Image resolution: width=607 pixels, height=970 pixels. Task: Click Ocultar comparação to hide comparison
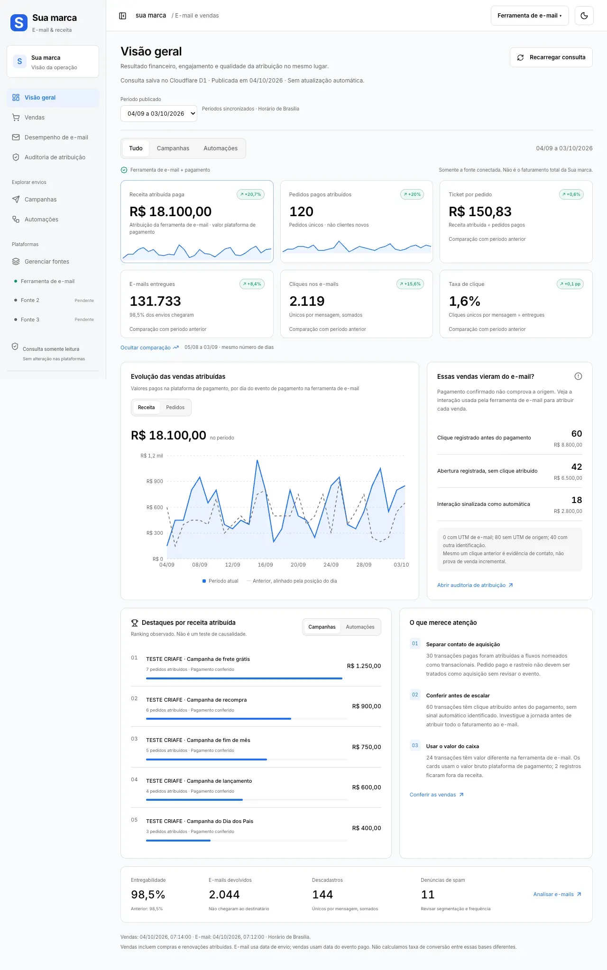[150, 348]
